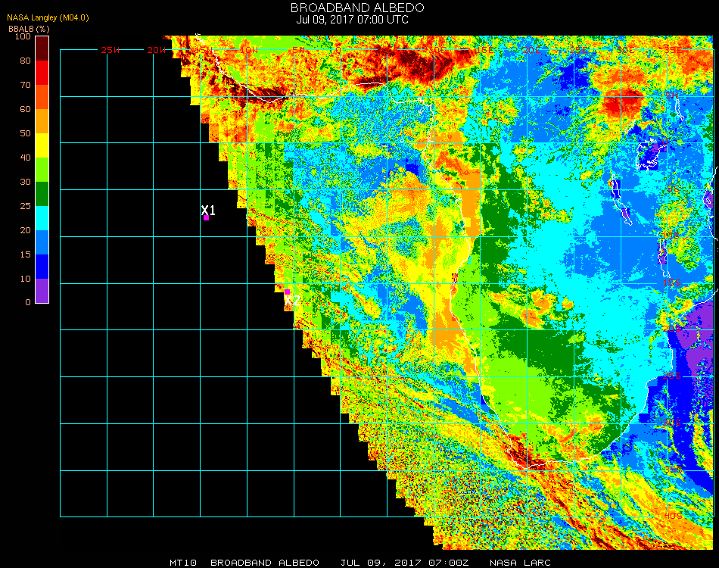Click the 20W longitude grid label
This screenshot has height=568, width=719.
(157, 50)
